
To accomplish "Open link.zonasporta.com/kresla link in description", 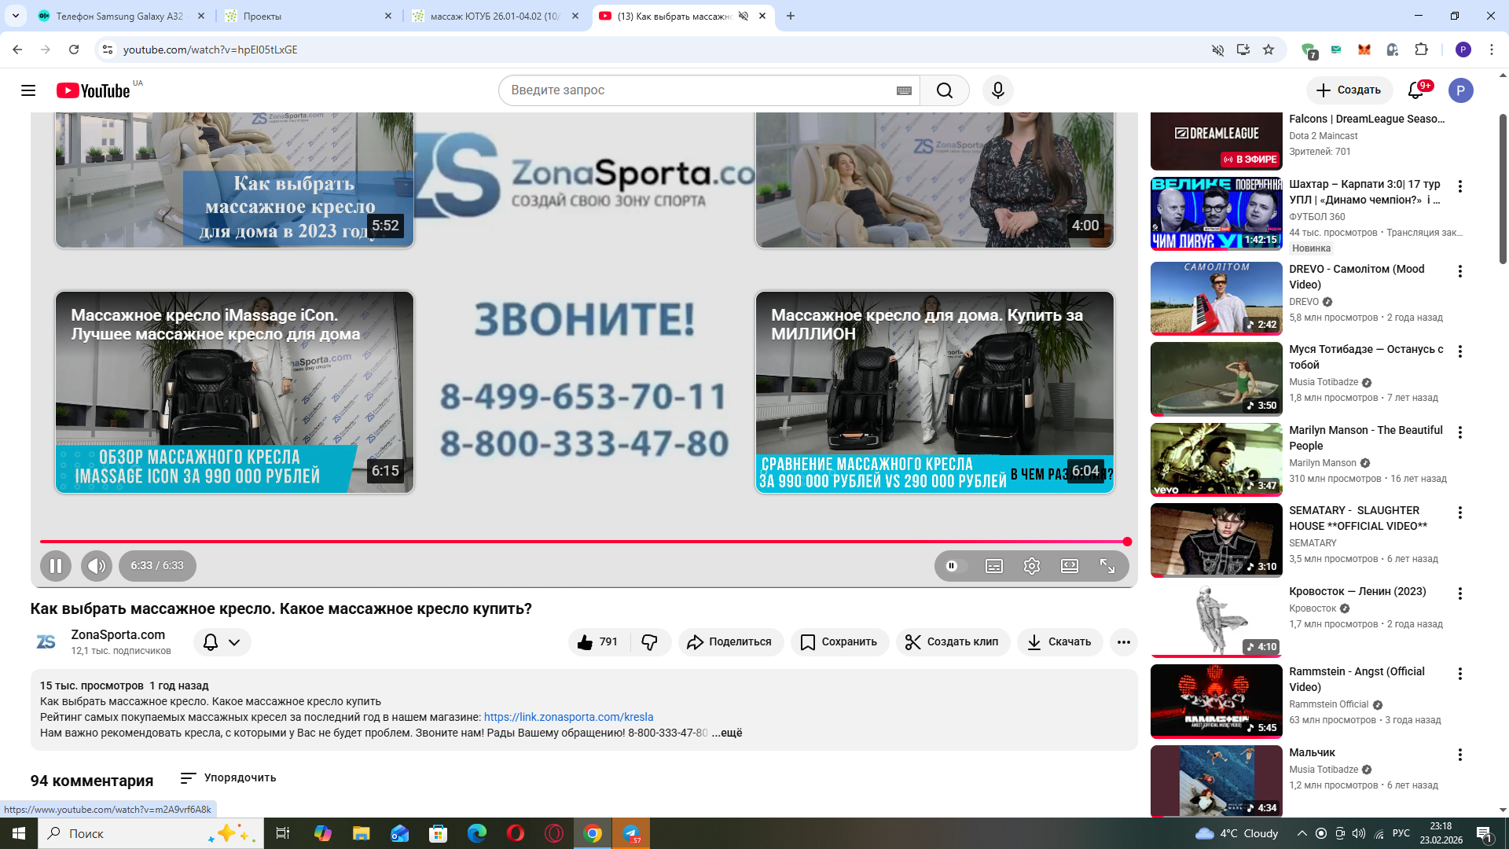I will [568, 717].
